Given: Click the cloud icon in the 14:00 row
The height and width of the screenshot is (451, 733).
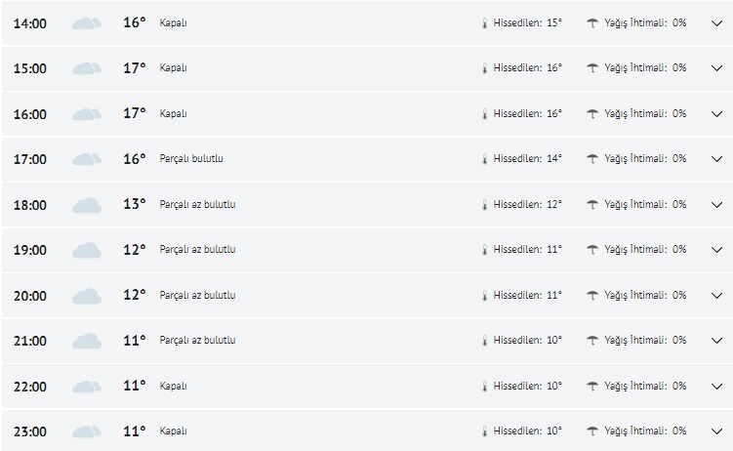Looking at the screenshot, I should tap(87, 22).
